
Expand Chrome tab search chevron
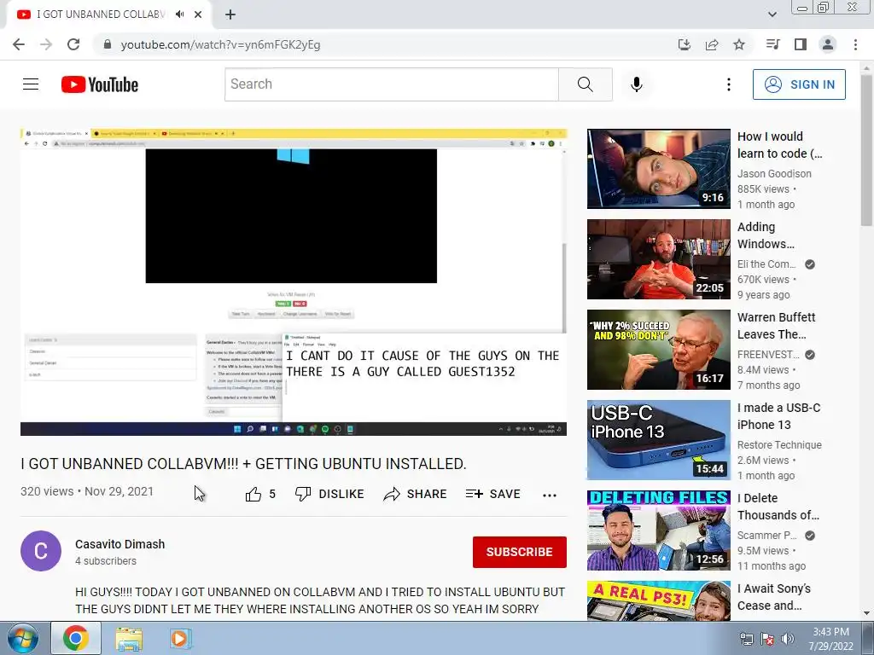[772, 14]
